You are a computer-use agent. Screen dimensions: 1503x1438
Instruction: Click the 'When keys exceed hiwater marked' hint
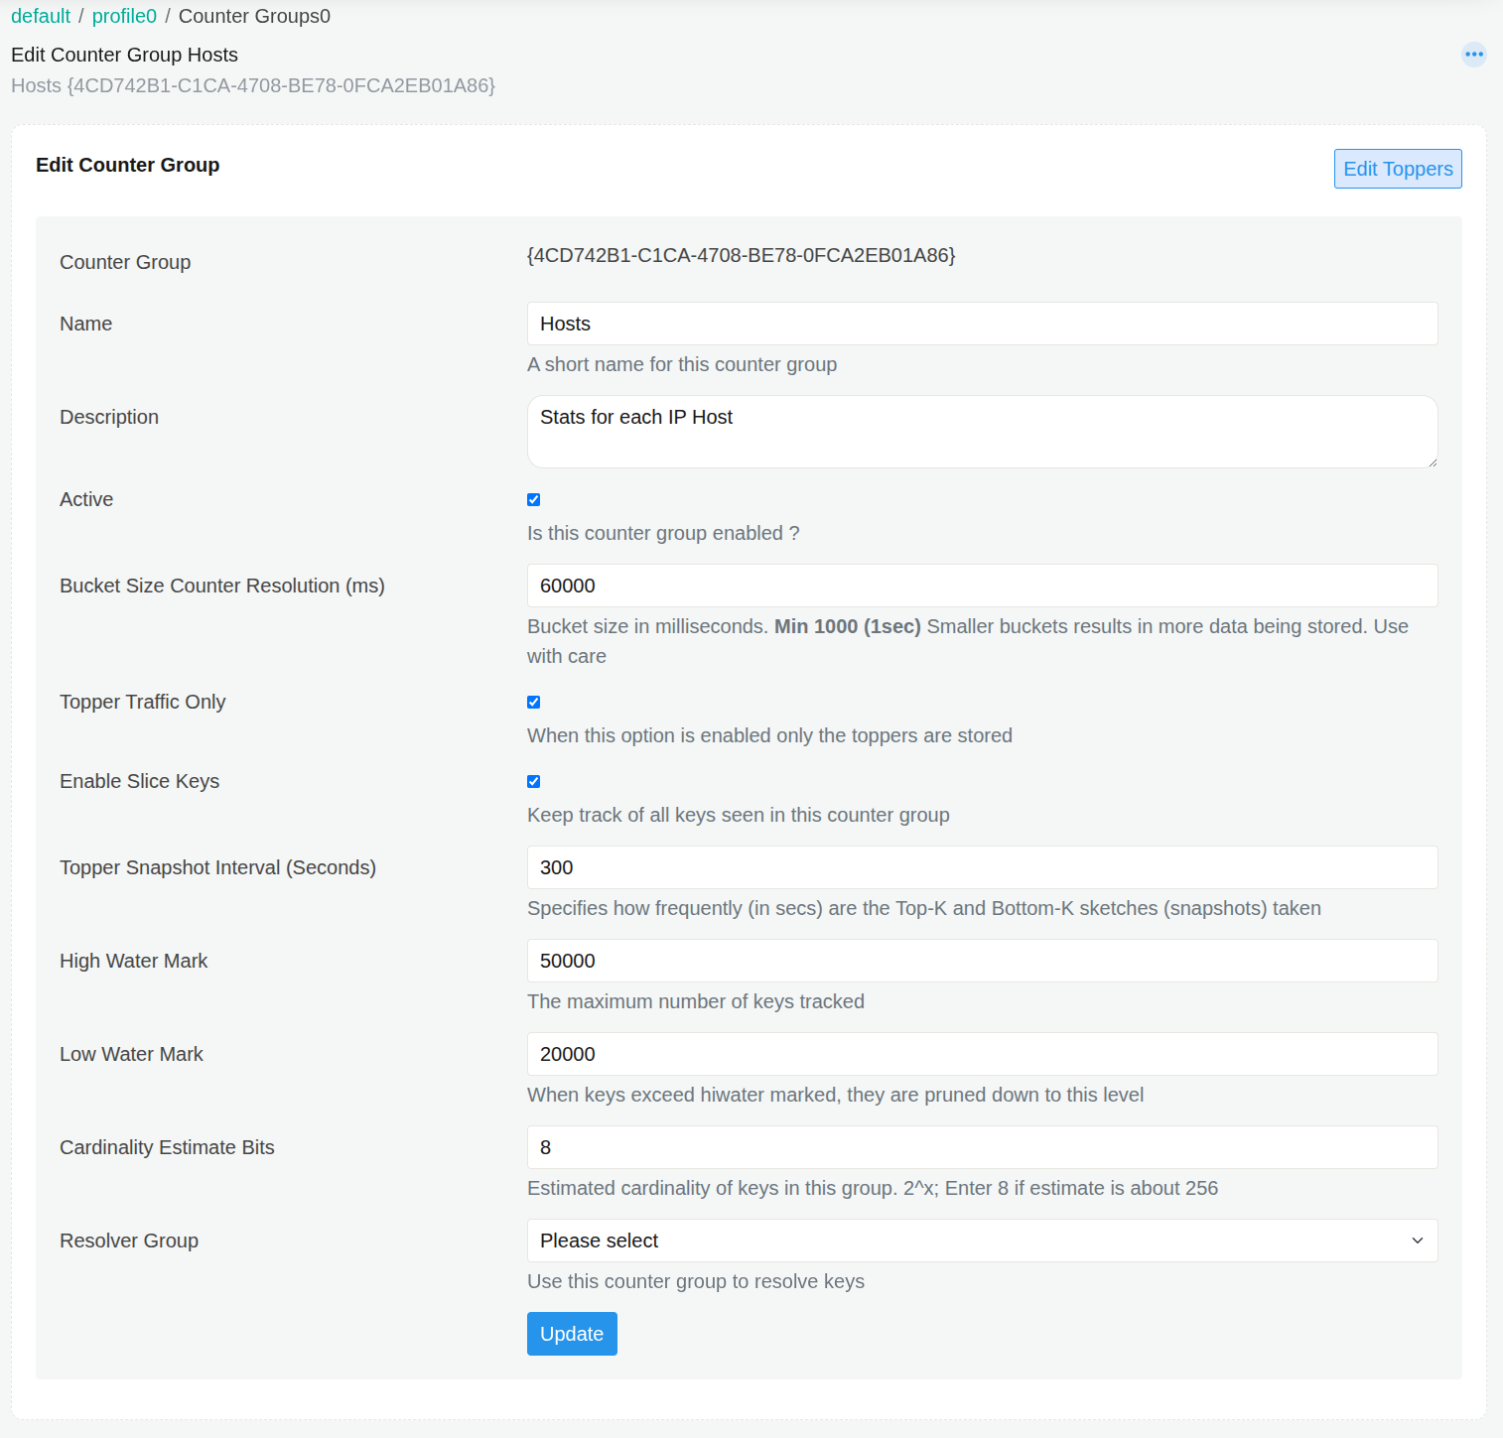(835, 1095)
